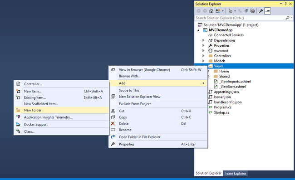Viewport: 295px width, 180px height.
Task: Choose Rename in the context menu
Action: [158, 130]
